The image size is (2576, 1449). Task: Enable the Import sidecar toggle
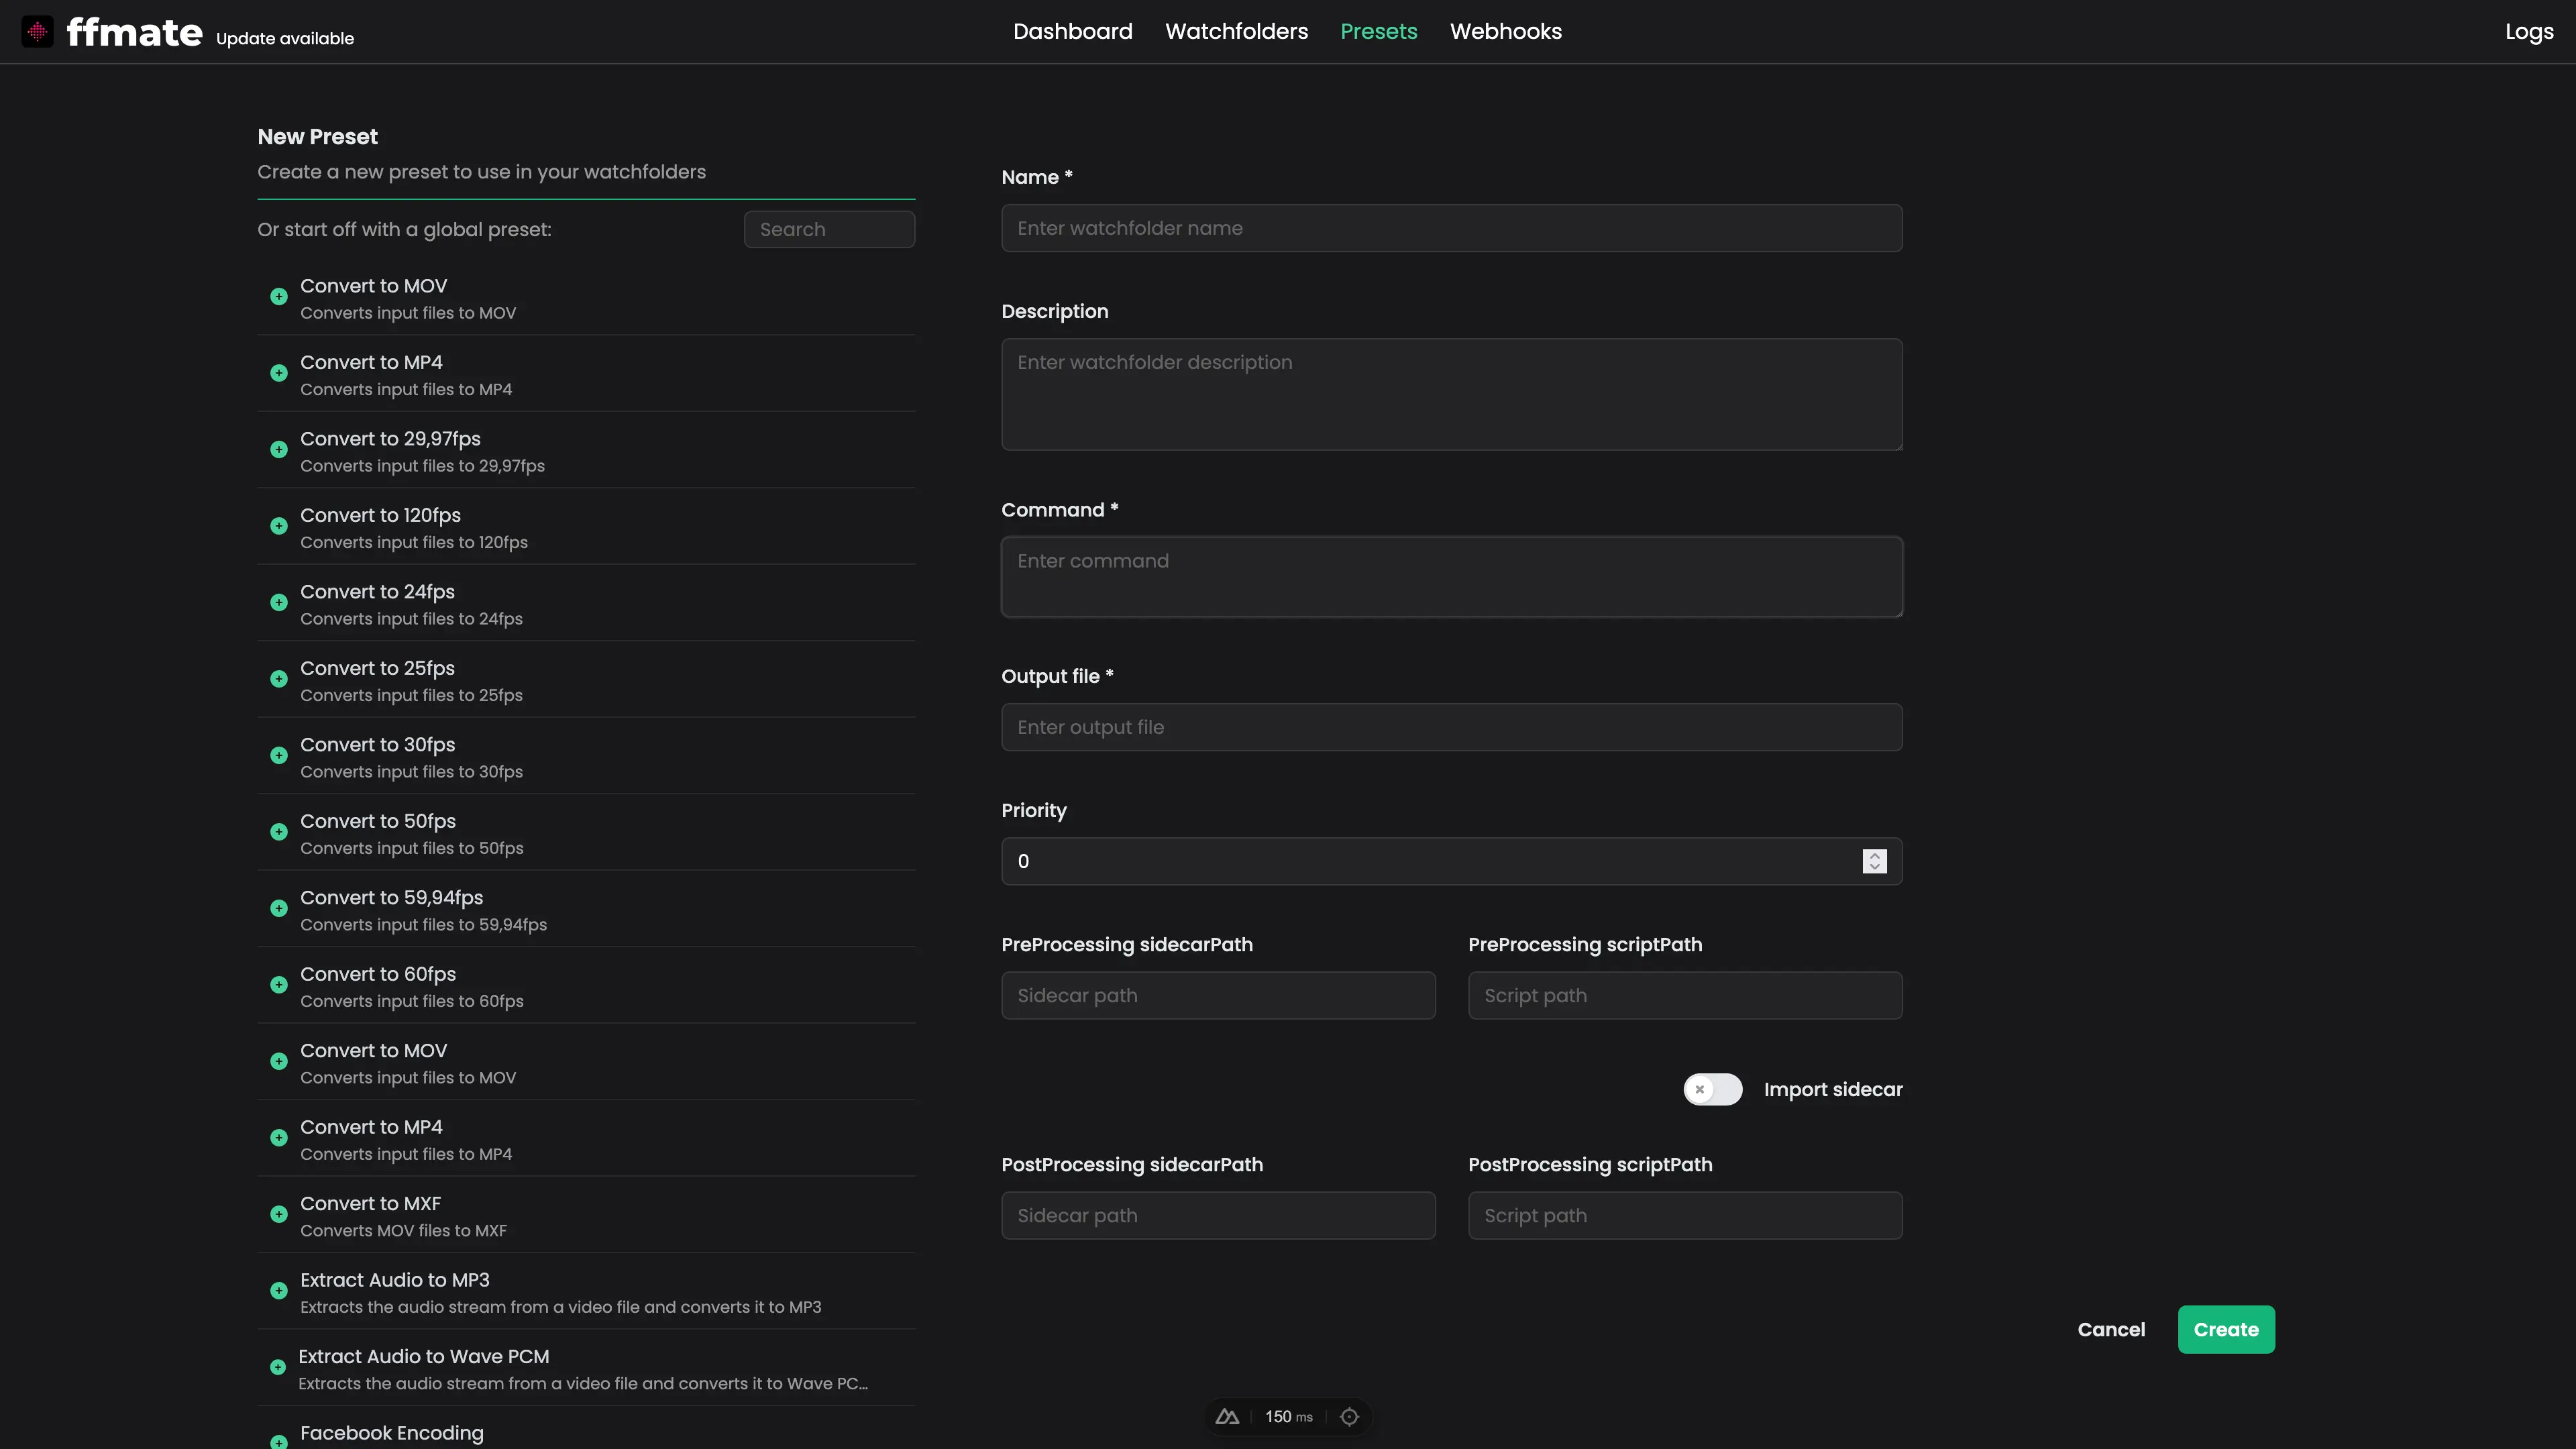click(1712, 1090)
